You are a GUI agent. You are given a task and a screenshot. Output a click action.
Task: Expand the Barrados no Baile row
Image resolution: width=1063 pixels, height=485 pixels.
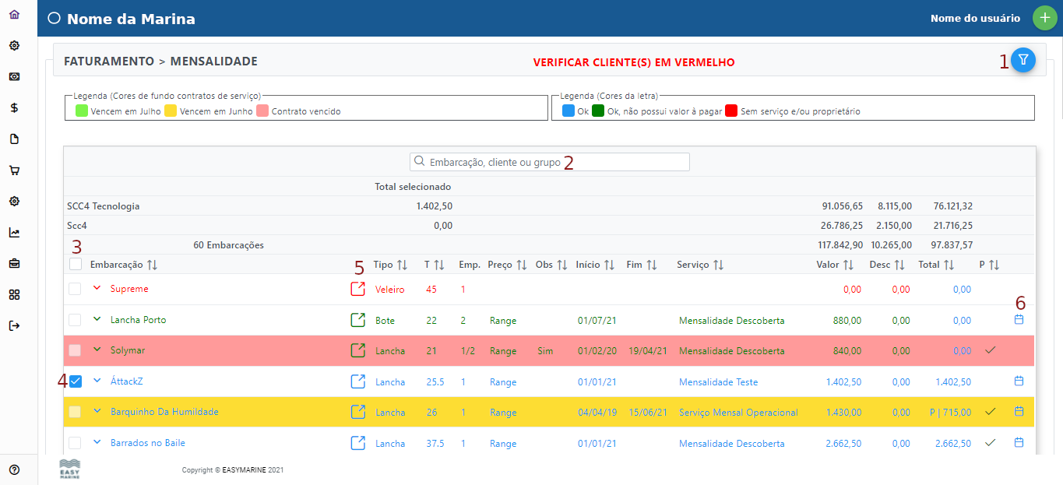[x=97, y=442]
